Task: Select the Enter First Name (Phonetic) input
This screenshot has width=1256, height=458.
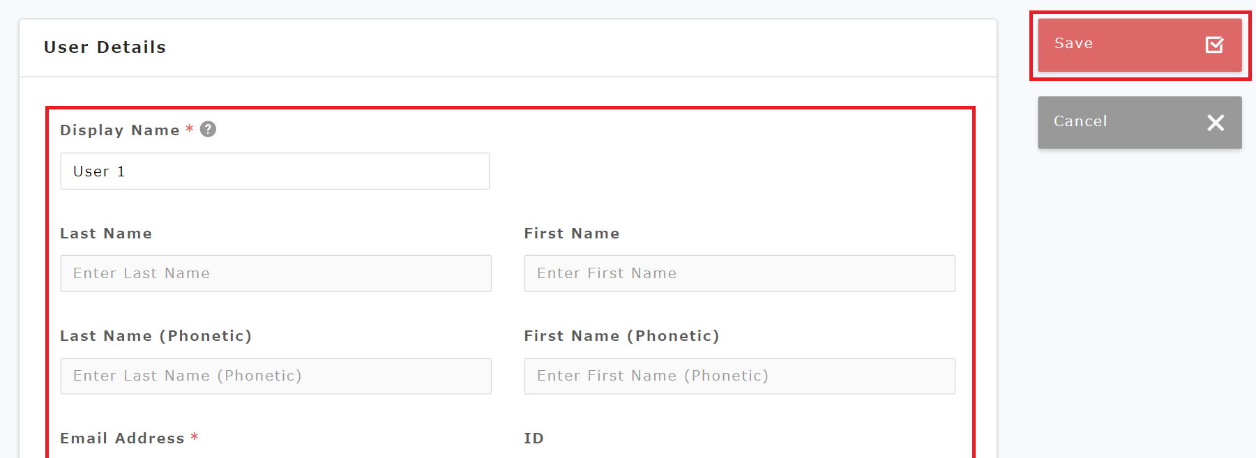Action: click(739, 376)
